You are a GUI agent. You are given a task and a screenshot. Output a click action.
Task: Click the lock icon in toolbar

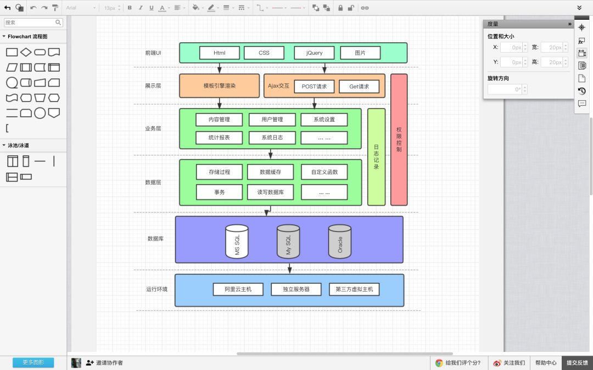(340, 8)
